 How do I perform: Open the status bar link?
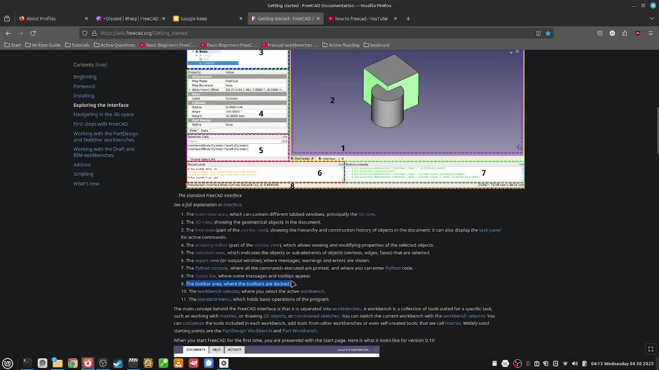click(x=205, y=276)
